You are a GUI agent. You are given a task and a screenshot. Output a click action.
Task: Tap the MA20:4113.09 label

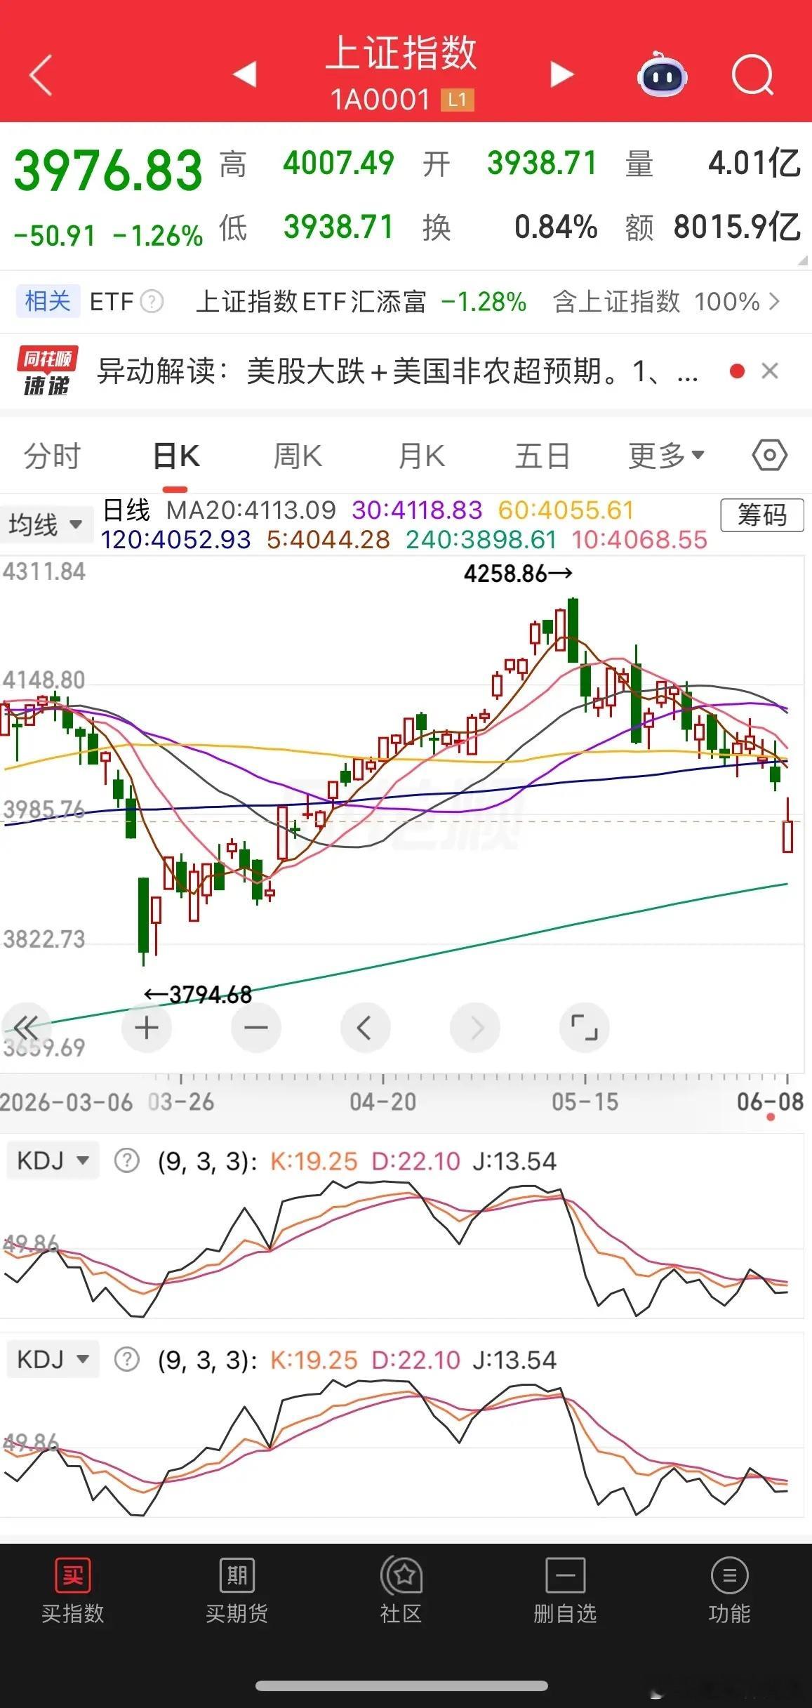tap(251, 510)
